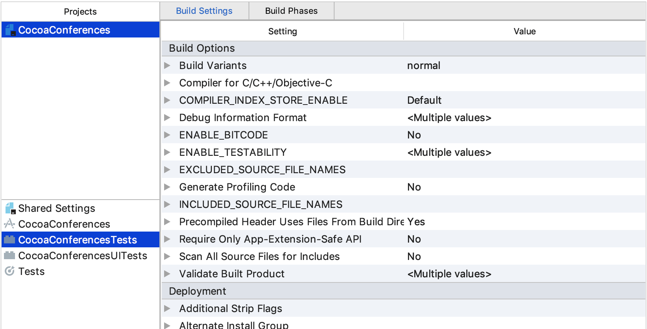Expand Validate Built Product setting
The height and width of the screenshot is (329, 647).
tap(167, 274)
